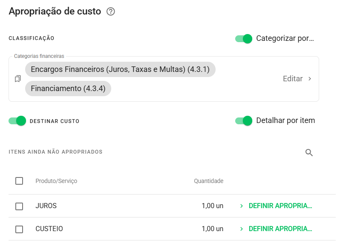Click the green chevron beside CUSTEIO Definir Apropria
The image size is (343, 246).
pyautogui.click(x=242, y=229)
